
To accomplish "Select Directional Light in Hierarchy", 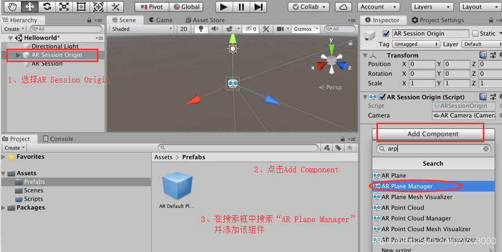I will pyautogui.click(x=55, y=46).
